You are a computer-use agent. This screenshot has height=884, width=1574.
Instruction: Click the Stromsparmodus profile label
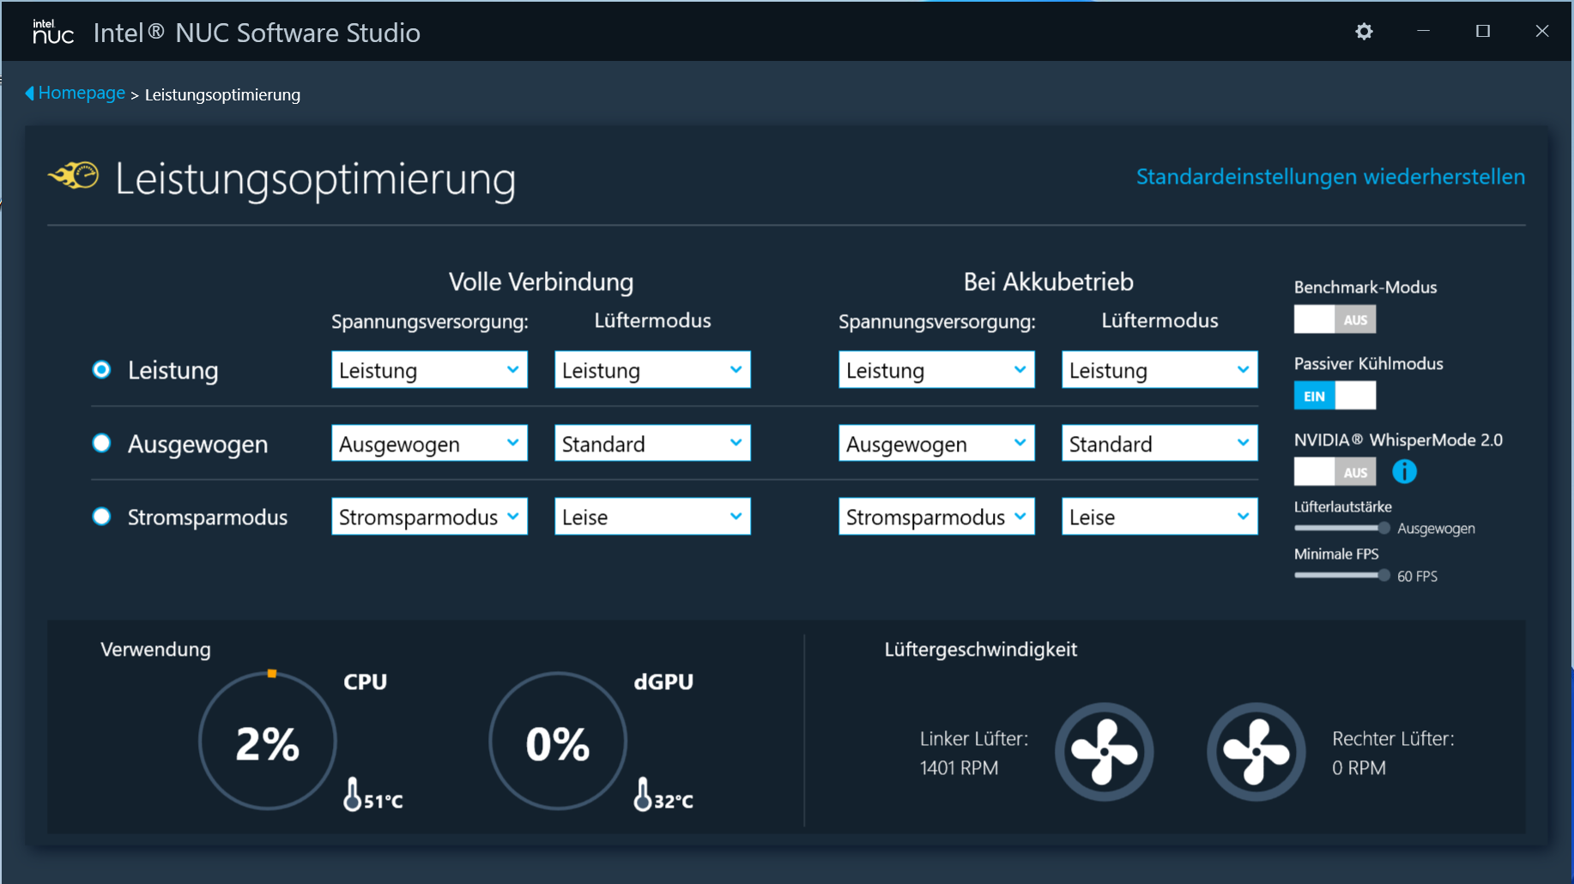pos(208,517)
